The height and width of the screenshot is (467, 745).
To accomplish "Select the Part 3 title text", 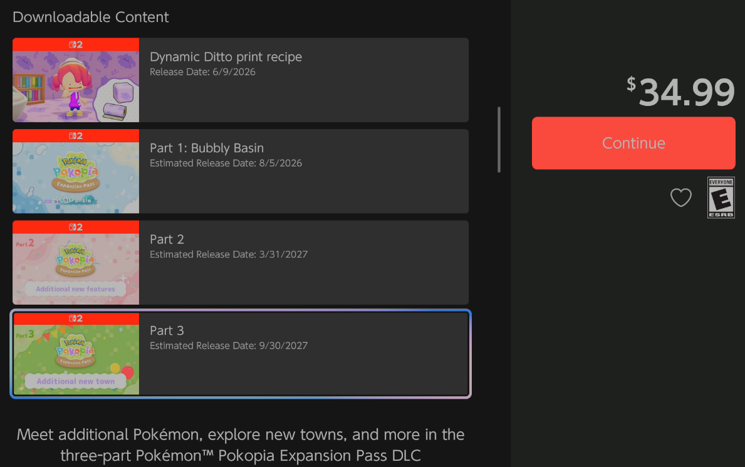I will click(x=167, y=330).
